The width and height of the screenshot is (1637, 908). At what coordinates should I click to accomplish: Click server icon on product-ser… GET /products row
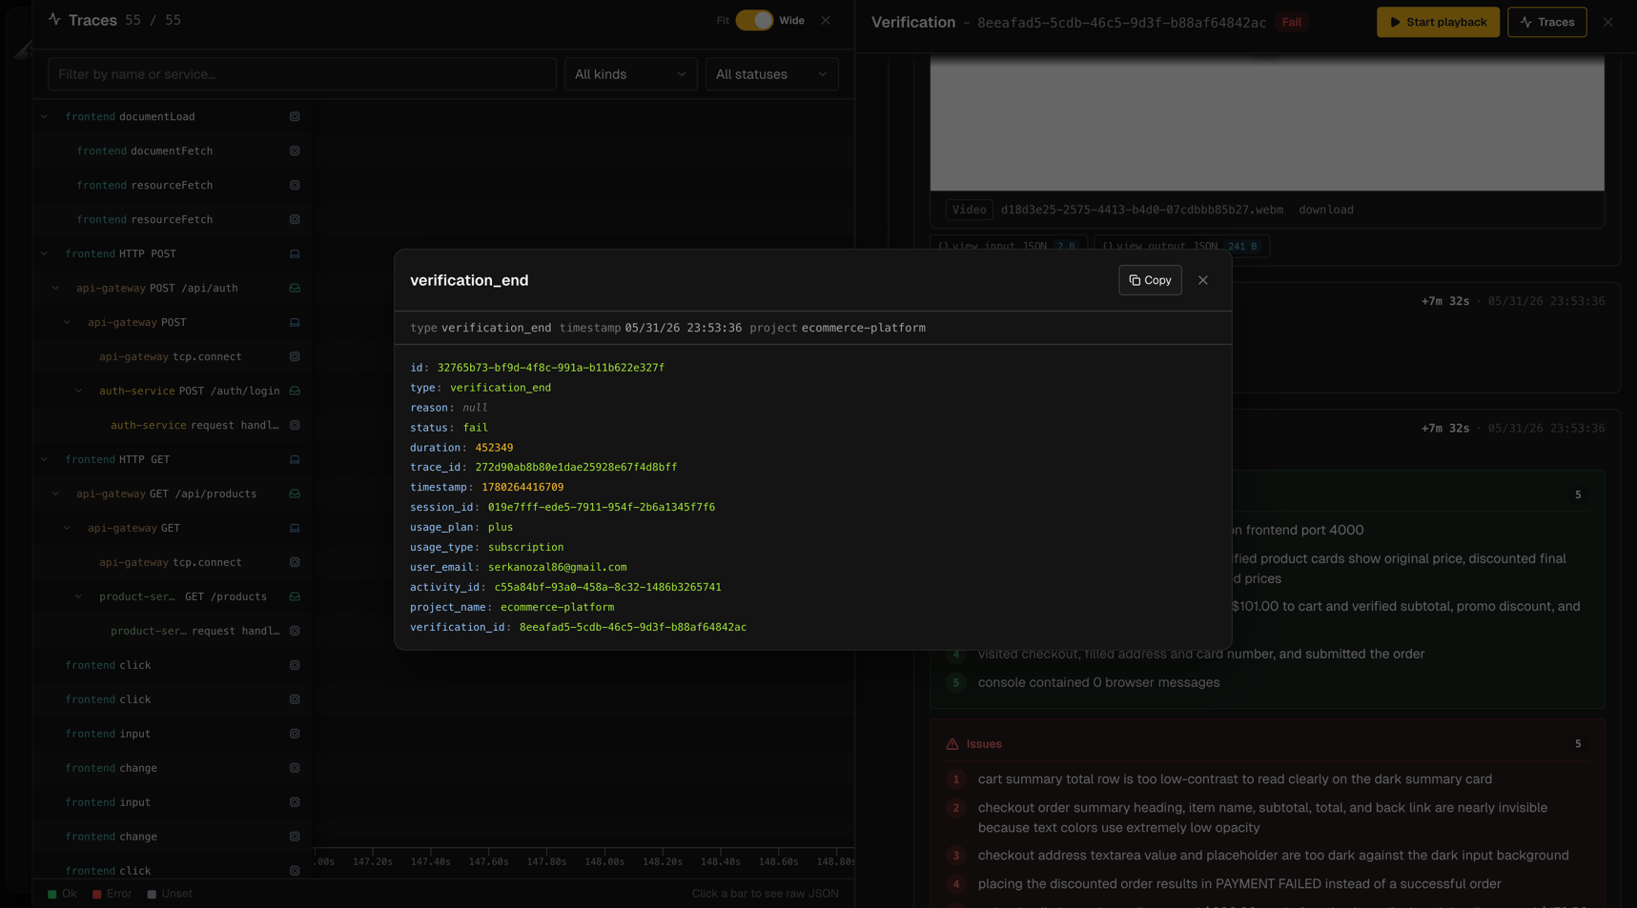coord(295,596)
